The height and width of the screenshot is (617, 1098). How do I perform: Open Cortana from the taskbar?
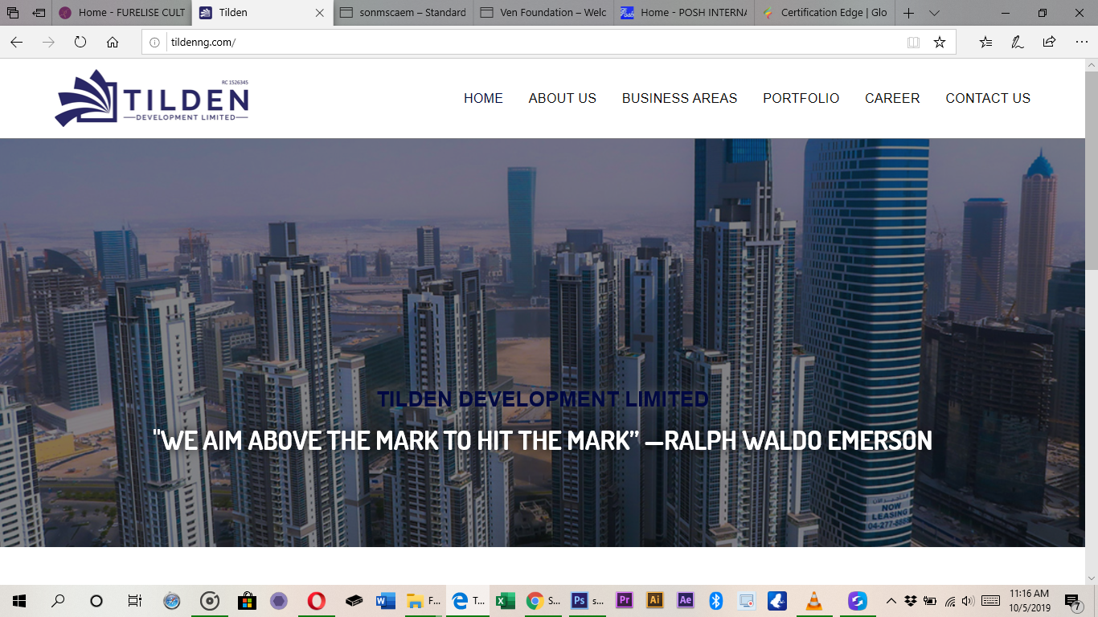pos(96,601)
